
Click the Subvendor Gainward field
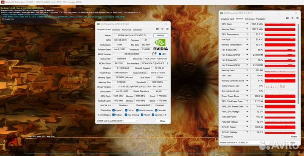122,59
